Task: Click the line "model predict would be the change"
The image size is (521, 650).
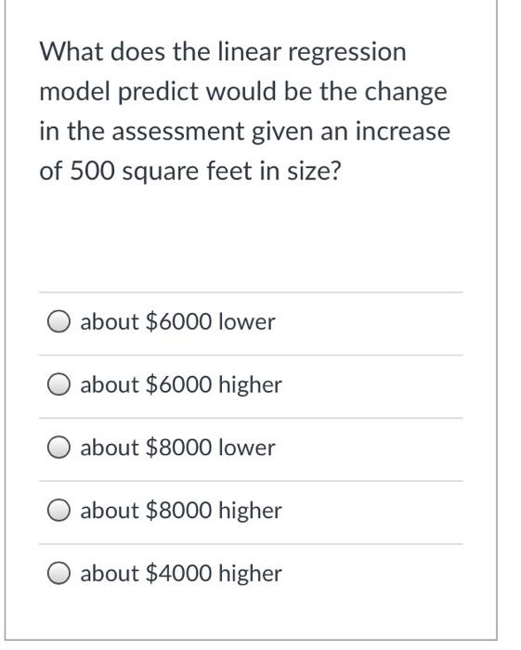Action: click(x=243, y=92)
